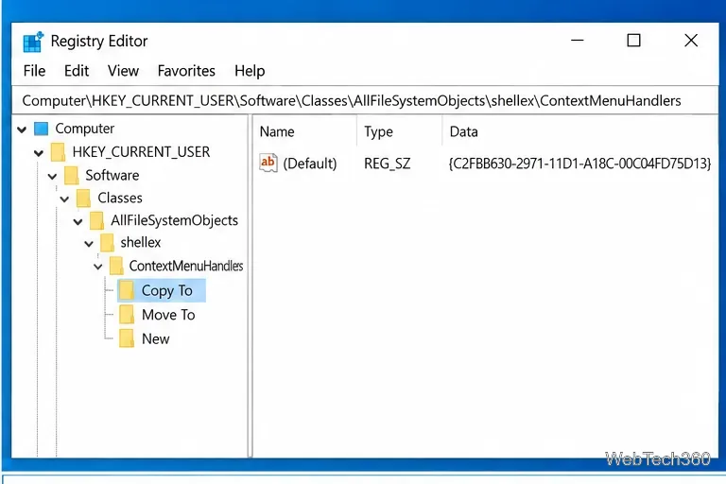This screenshot has width=726, height=484.
Task: Click the Classes folder icon
Action: coord(83,199)
